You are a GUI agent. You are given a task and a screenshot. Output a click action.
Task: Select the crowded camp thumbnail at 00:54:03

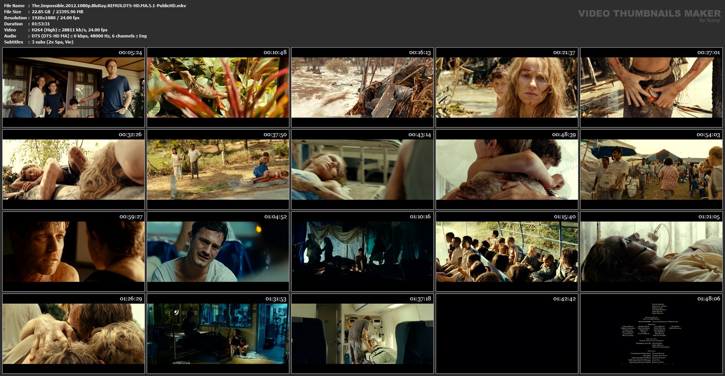[651, 169]
